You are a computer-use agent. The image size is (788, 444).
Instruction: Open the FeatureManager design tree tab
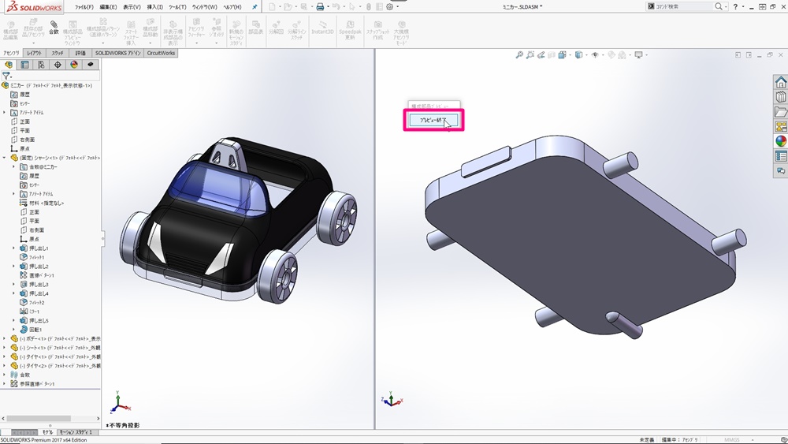9,65
